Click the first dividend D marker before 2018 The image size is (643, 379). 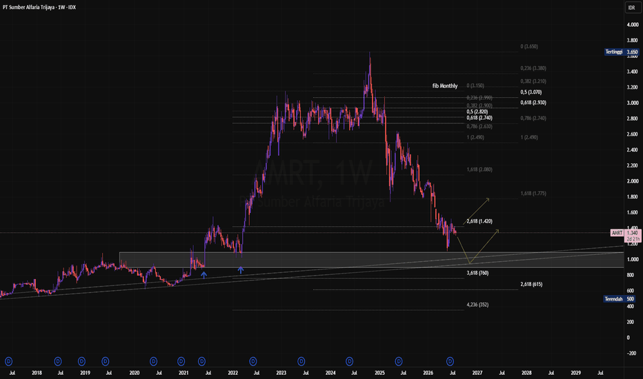pos(8,361)
